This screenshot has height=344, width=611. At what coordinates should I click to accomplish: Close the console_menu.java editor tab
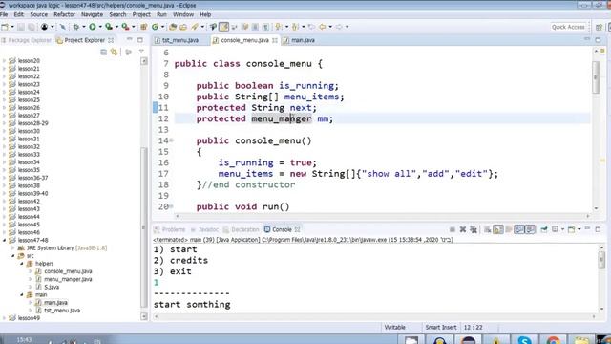click(x=275, y=40)
